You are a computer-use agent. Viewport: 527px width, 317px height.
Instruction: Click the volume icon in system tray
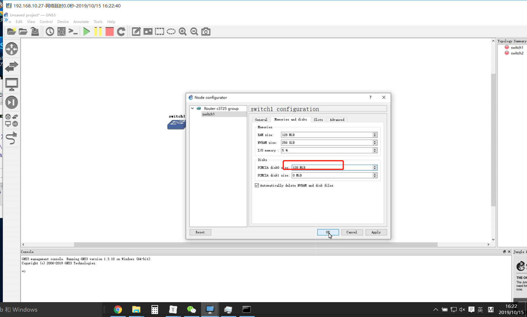(x=462, y=310)
